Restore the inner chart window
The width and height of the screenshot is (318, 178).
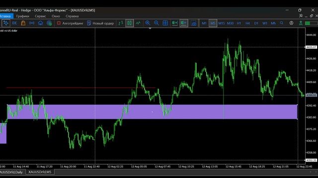point(312,16)
